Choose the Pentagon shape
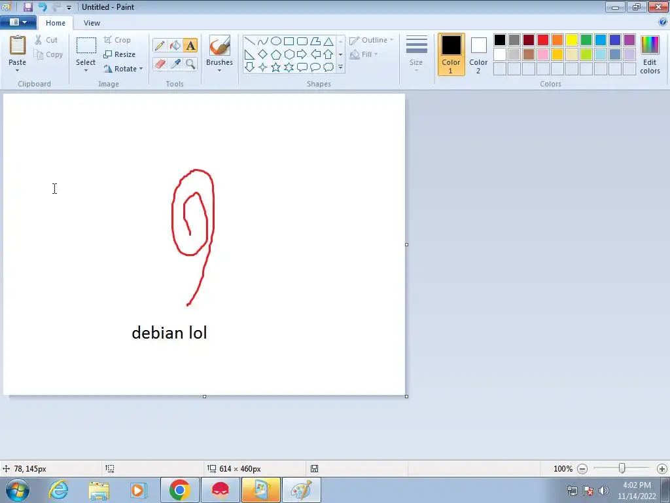The width and height of the screenshot is (670, 503). coord(276,54)
